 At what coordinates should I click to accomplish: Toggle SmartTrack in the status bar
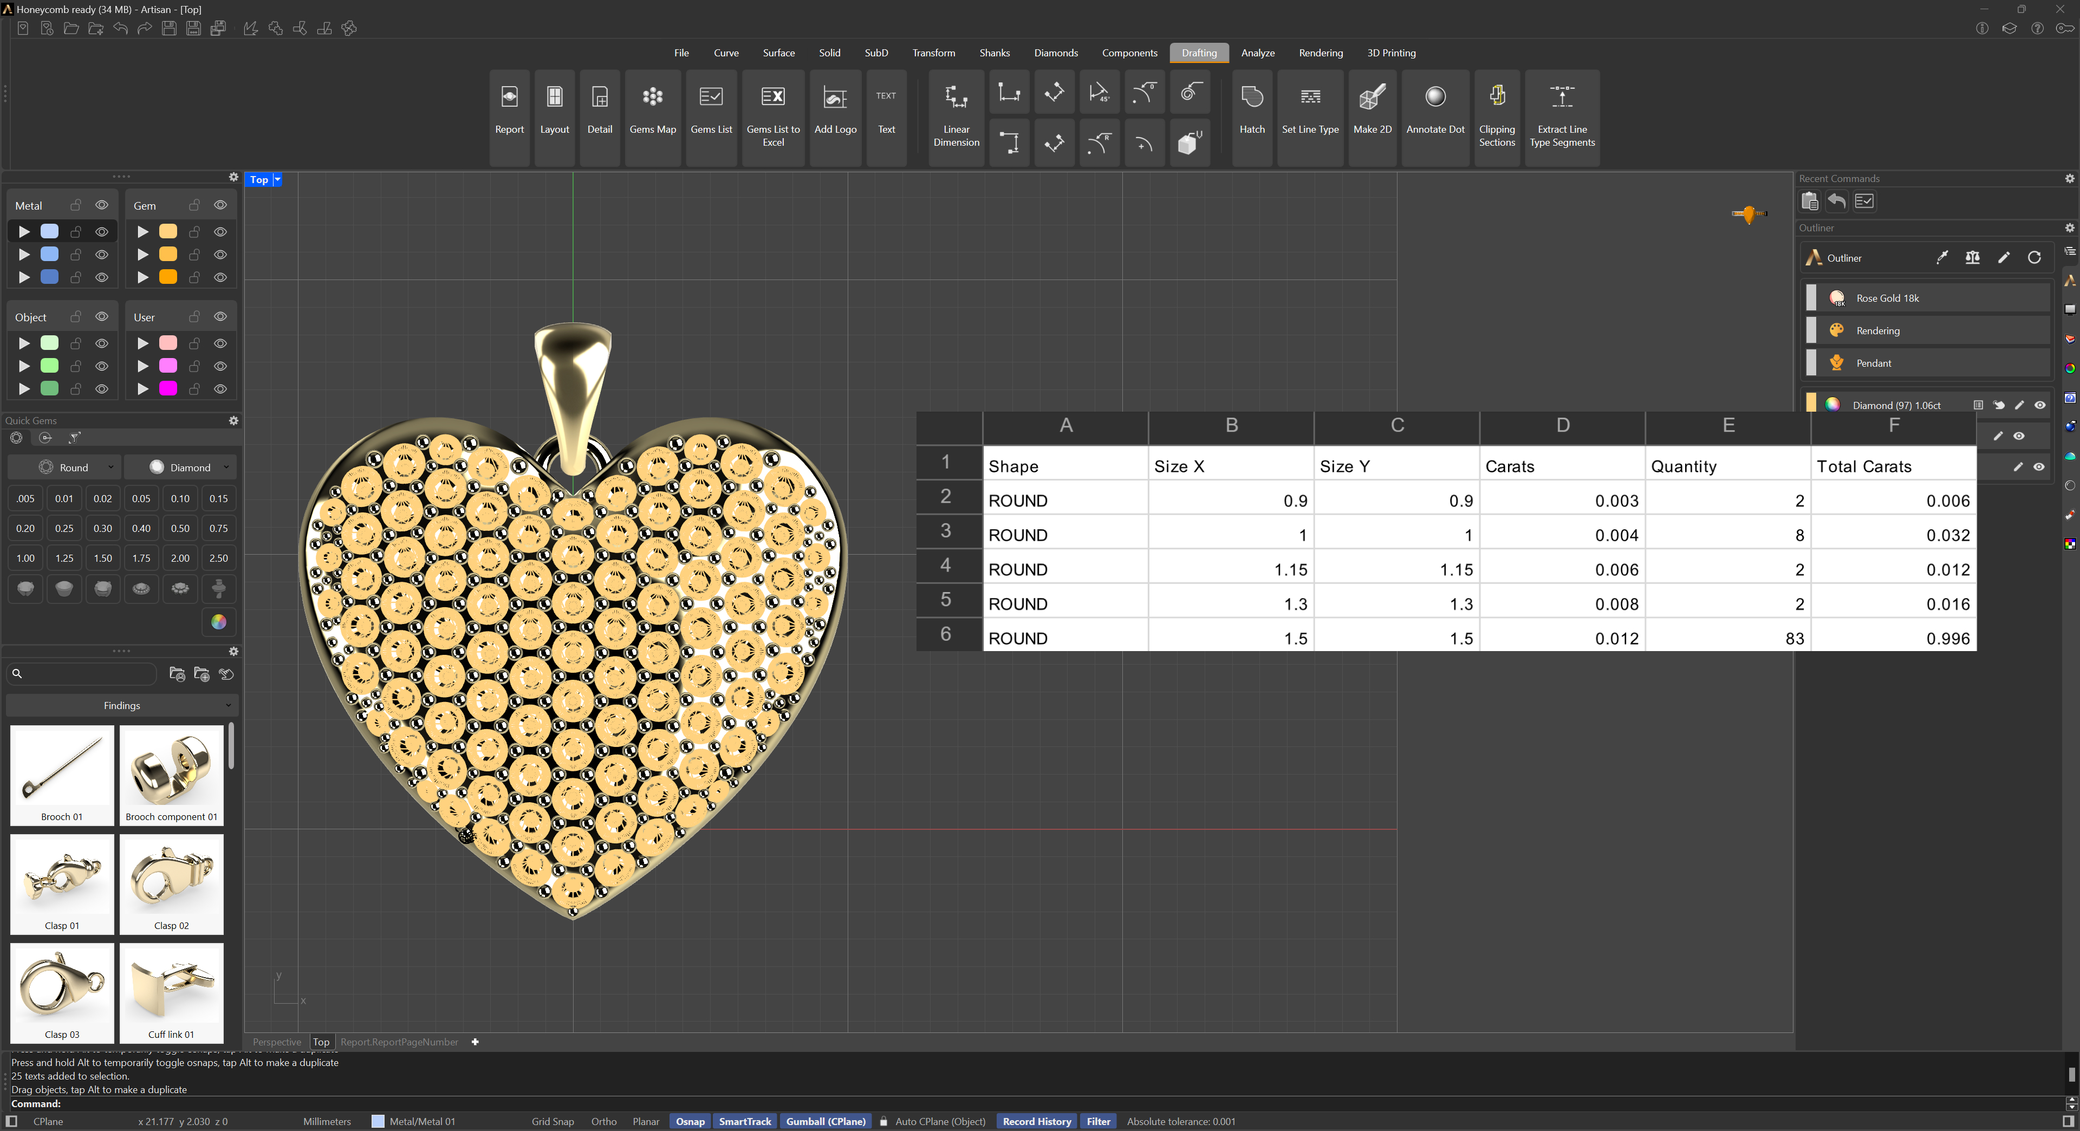pyautogui.click(x=744, y=1121)
